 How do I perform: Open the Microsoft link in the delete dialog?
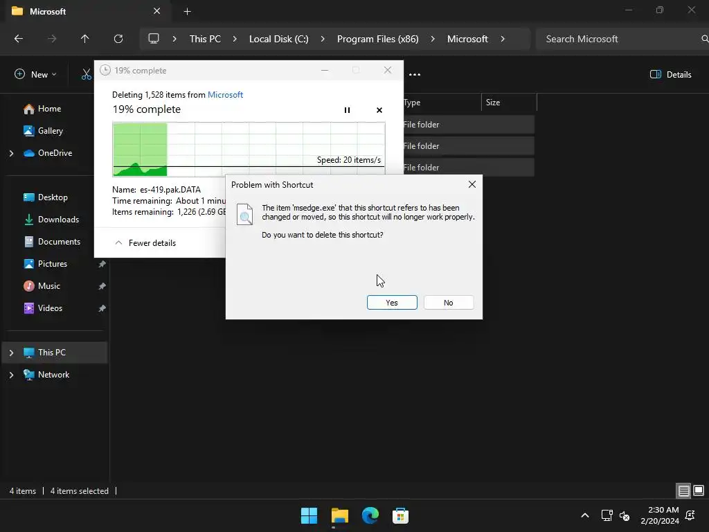[x=225, y=94]
